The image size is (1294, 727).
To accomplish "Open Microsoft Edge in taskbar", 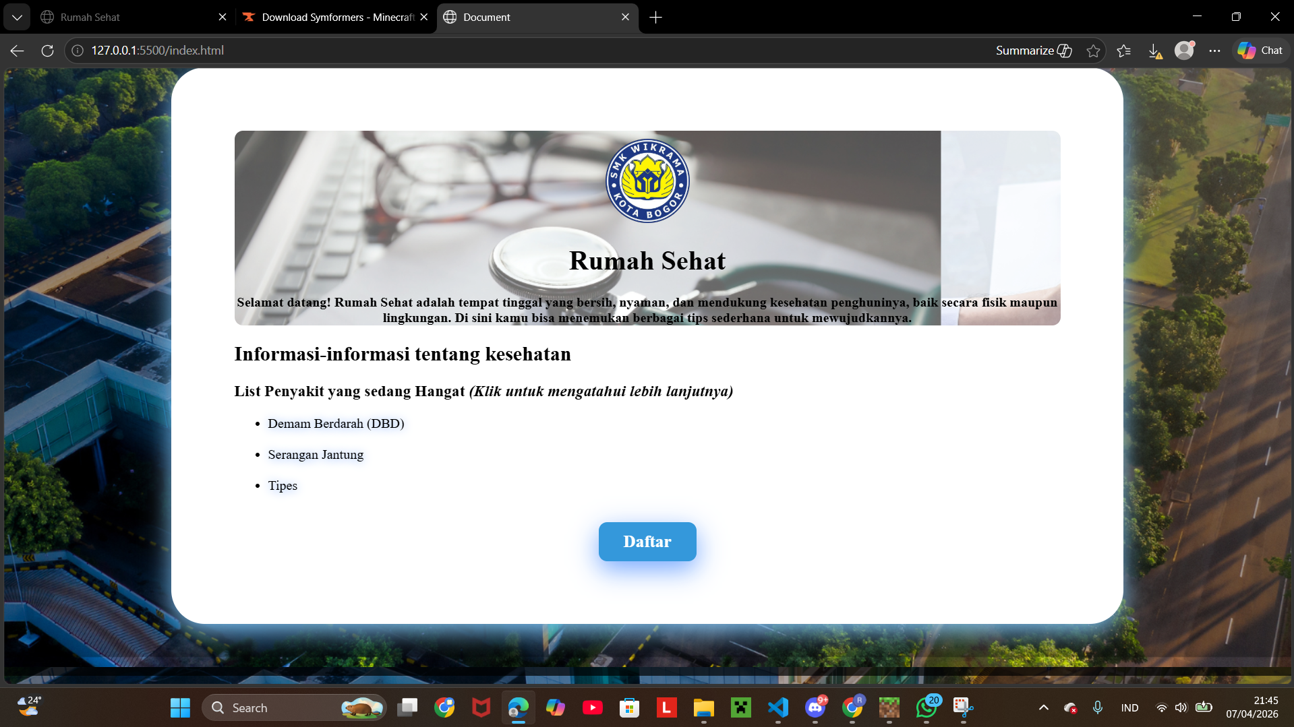I will (x=518, y=707).
